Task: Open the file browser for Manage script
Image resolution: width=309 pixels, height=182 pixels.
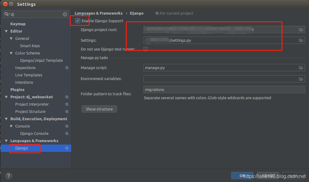Action: (301, 68)
